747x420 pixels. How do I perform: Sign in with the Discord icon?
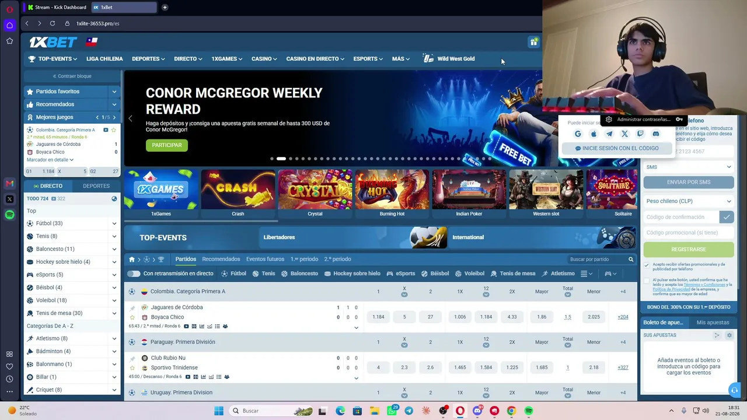[x=656, y=134]
